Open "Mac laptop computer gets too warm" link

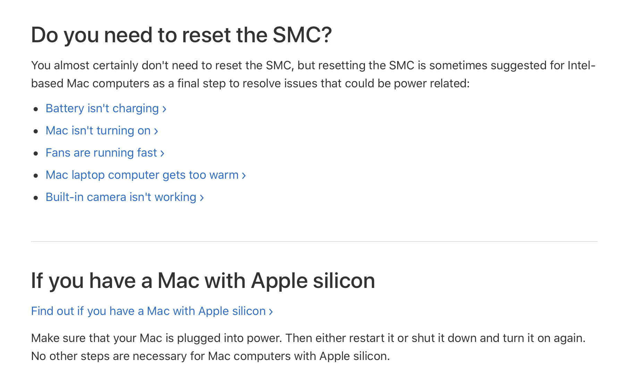click(142, 175)
